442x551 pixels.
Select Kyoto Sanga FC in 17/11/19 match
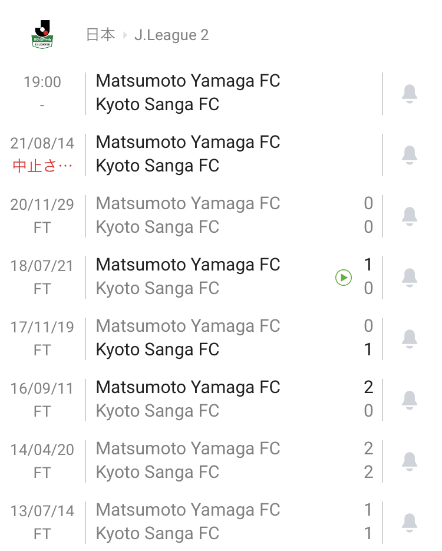[157, 350]
